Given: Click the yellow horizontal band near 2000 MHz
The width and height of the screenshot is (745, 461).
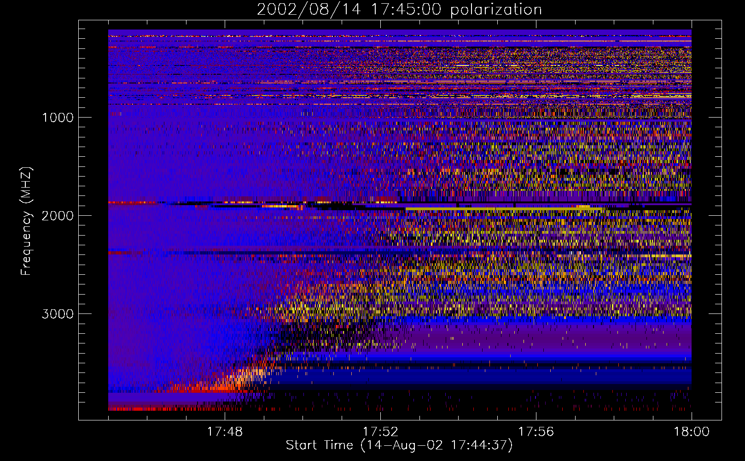Looking at the screenshot, I should click(x=504, y=210).
